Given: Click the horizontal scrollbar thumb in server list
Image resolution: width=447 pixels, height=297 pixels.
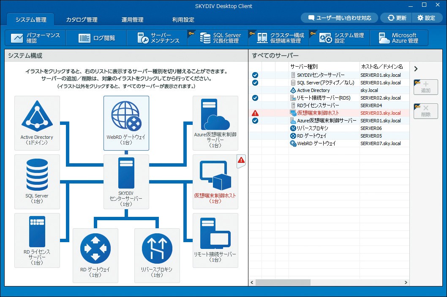Looking at the screenshot, I should (283, 283).
